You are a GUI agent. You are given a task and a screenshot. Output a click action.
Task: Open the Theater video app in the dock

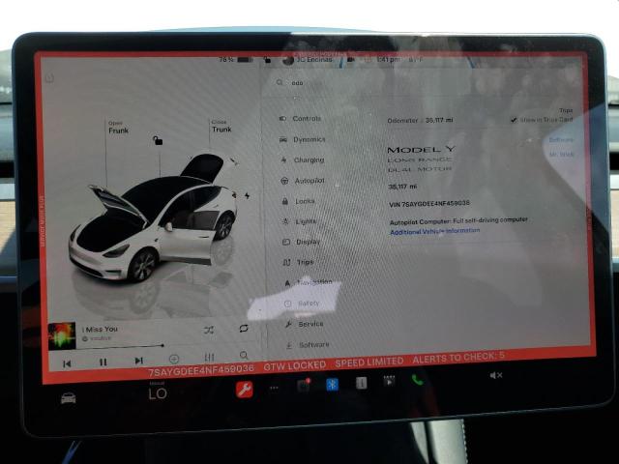pyautogui.click(x=389, y=381)
